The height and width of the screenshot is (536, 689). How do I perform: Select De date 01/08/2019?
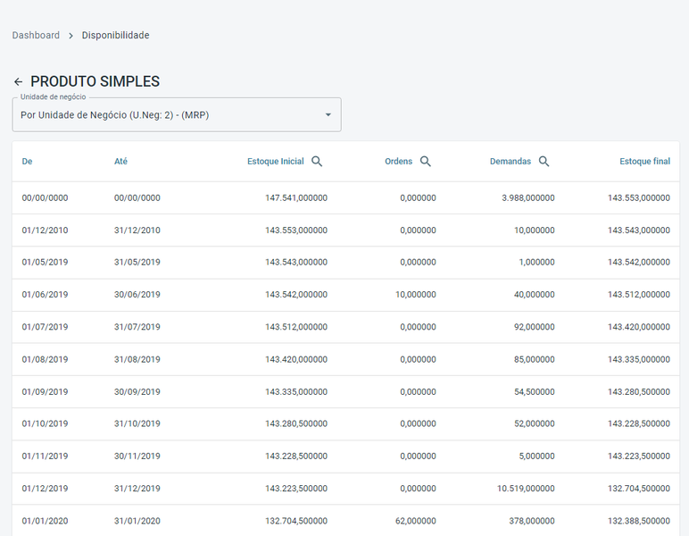[x=45, y=360]
